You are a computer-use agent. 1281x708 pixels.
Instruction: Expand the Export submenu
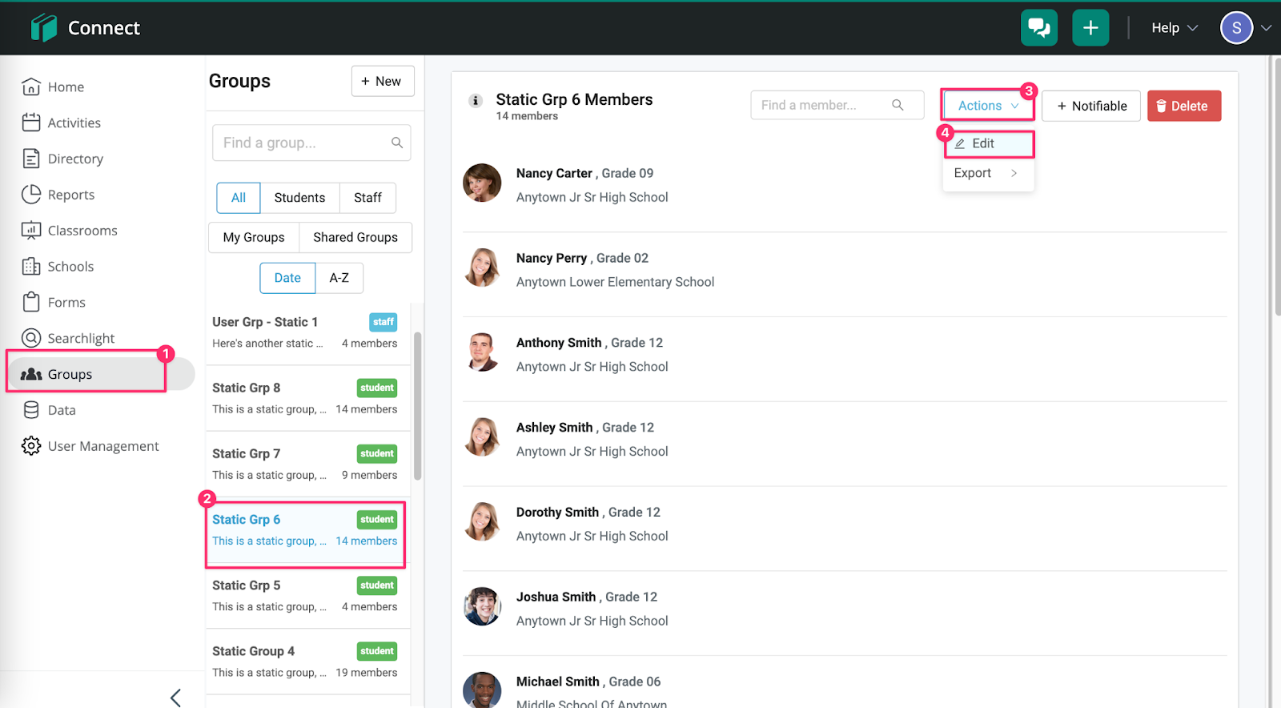(986, 173)
